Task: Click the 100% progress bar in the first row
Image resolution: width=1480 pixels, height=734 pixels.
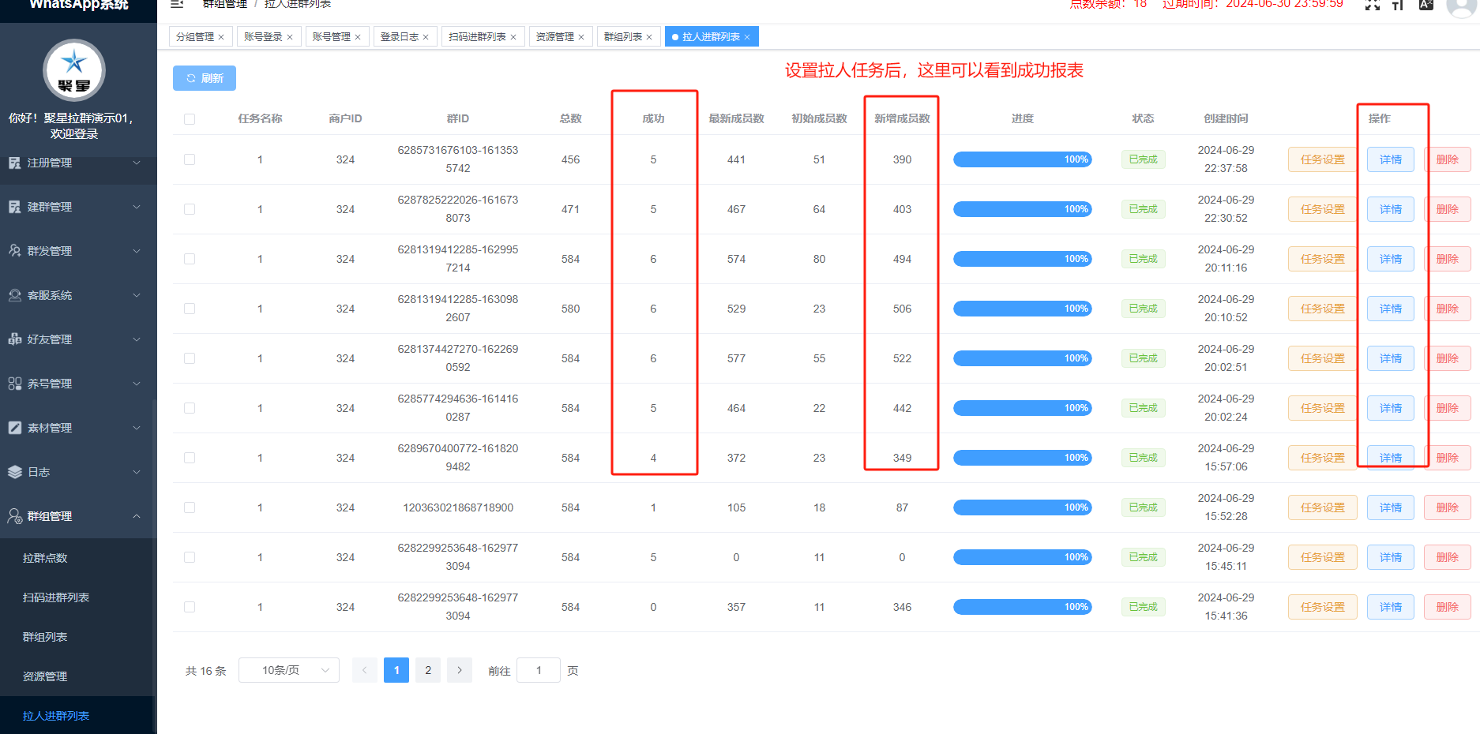Action: coord(1022,159)
